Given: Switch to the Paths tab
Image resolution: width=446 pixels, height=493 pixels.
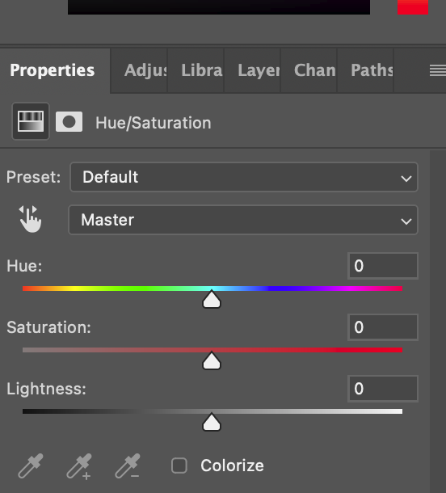Looking at the screenshot, I should pos(365,70).
